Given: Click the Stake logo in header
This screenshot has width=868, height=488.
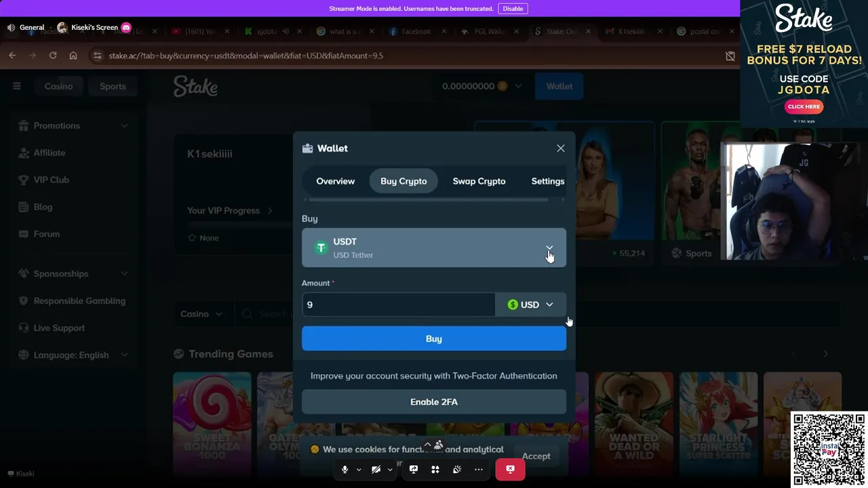Looking at the screenshot, I should pyautogui.click(x=195, y=86).
